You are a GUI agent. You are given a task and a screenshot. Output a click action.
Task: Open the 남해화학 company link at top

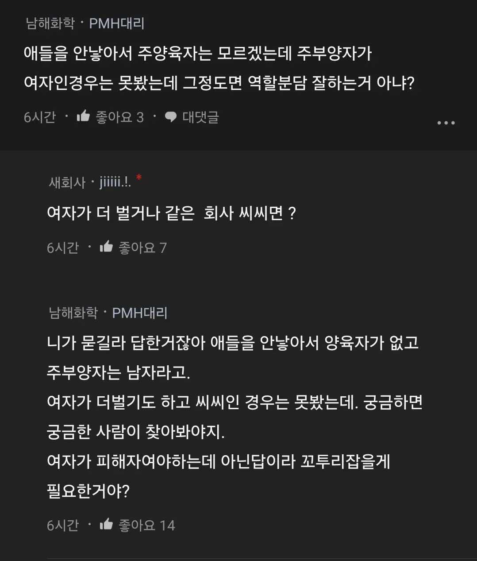point(50,23)
